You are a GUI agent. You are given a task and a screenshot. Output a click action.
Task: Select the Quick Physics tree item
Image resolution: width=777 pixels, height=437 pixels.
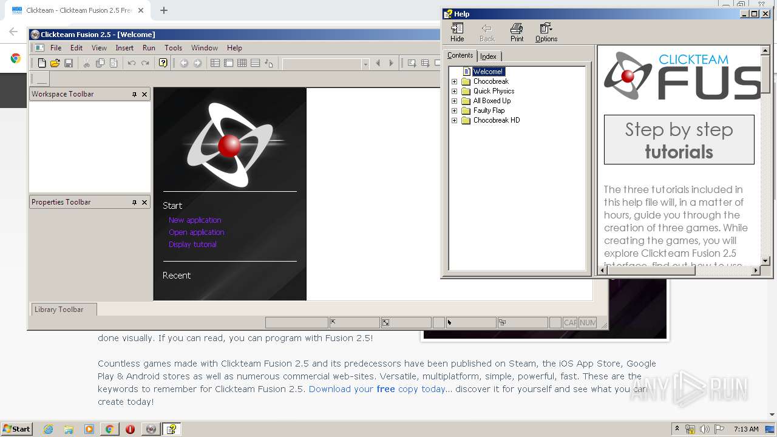coord(494,91)
